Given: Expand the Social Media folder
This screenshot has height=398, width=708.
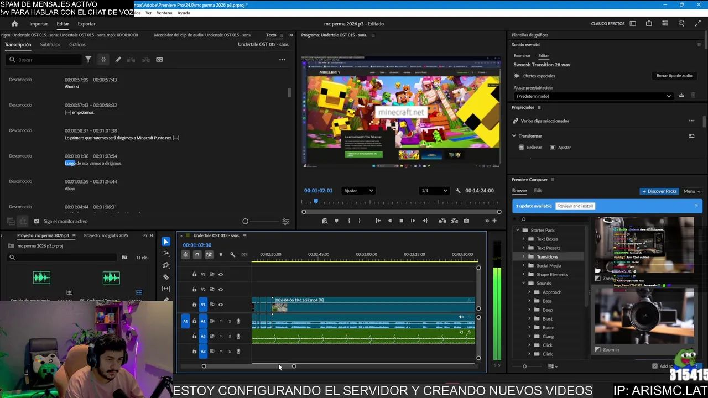Looking at the screenshot, I should tap(523, 265).
